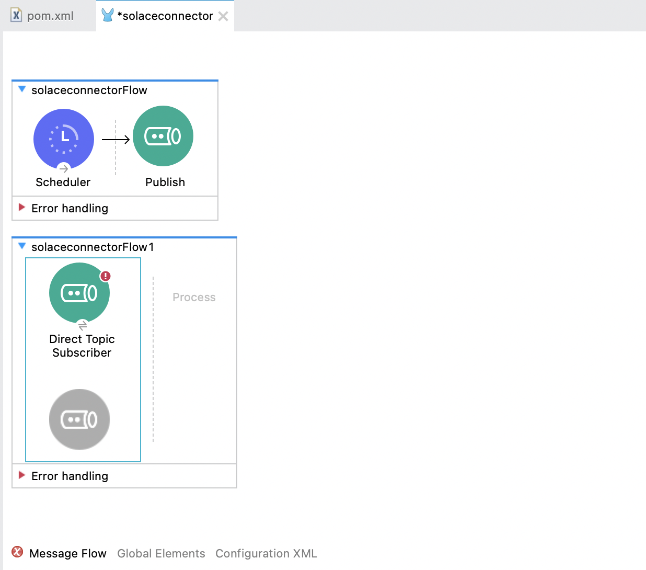Switch to the Message Flow tab
This screenshot has width=646, height=570.
coord(68,553)
